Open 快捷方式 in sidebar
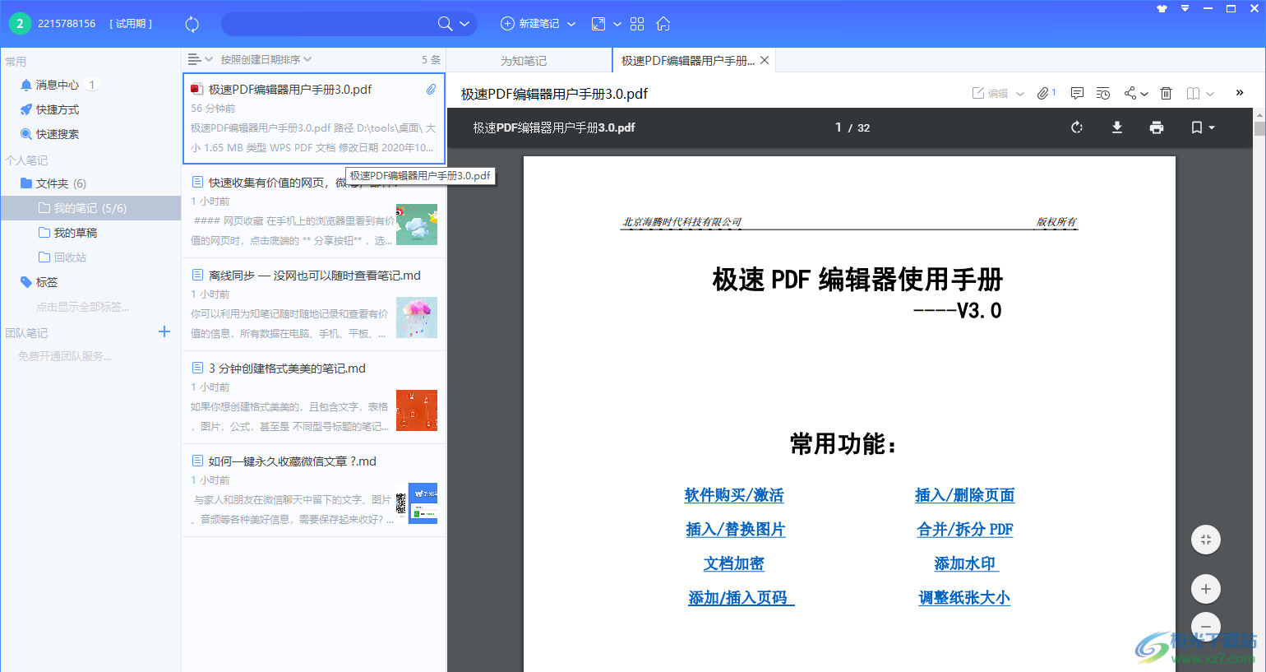Viewport: 1266px width, 672px height. [58, 109]
